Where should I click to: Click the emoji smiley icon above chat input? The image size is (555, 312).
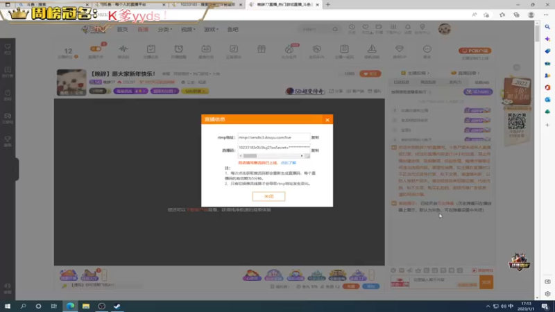tap(393, 270)
